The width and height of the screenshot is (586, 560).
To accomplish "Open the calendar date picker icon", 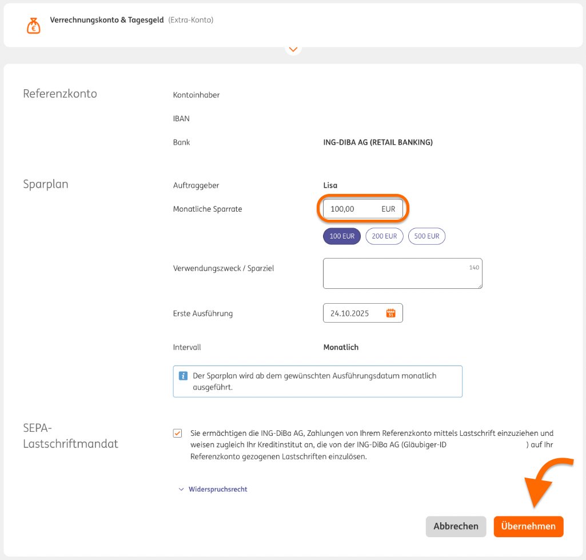I will [x=391, y=313].
